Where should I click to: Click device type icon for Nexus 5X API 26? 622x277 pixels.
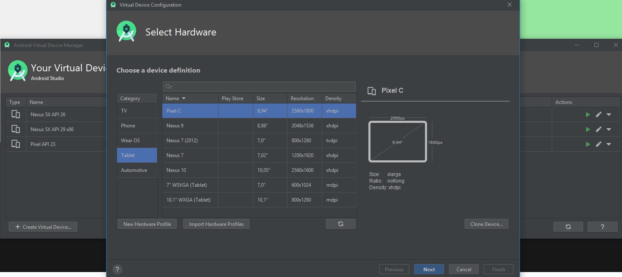pyautogui.click(x=16, y=115)
